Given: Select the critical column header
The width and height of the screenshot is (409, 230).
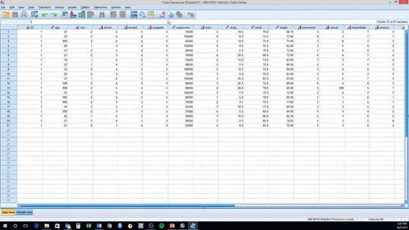Looking at the screenshot, I should pos(332,27).
